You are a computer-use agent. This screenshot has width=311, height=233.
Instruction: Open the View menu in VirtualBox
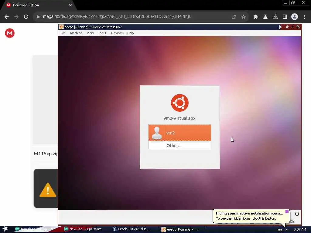click(90, 33)
